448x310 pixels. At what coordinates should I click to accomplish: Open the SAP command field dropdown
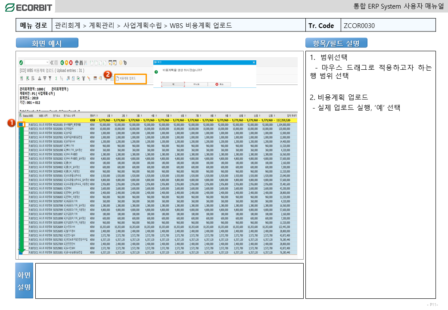coord(47,62)
